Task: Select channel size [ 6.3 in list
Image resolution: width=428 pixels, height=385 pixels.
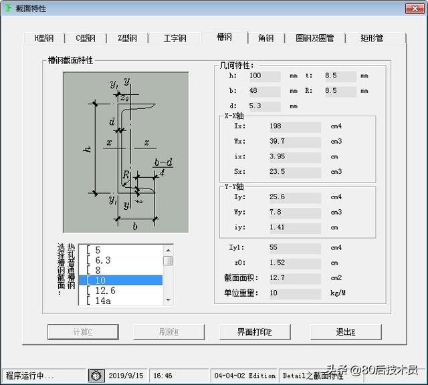Action: click(120, 260)
